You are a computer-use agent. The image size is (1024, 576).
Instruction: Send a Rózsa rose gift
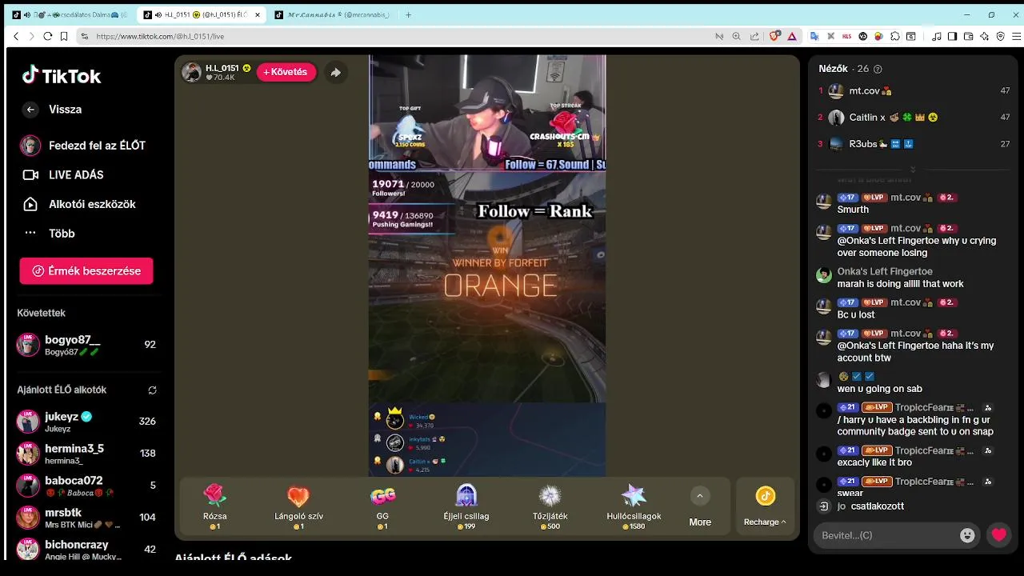point(214,507)
